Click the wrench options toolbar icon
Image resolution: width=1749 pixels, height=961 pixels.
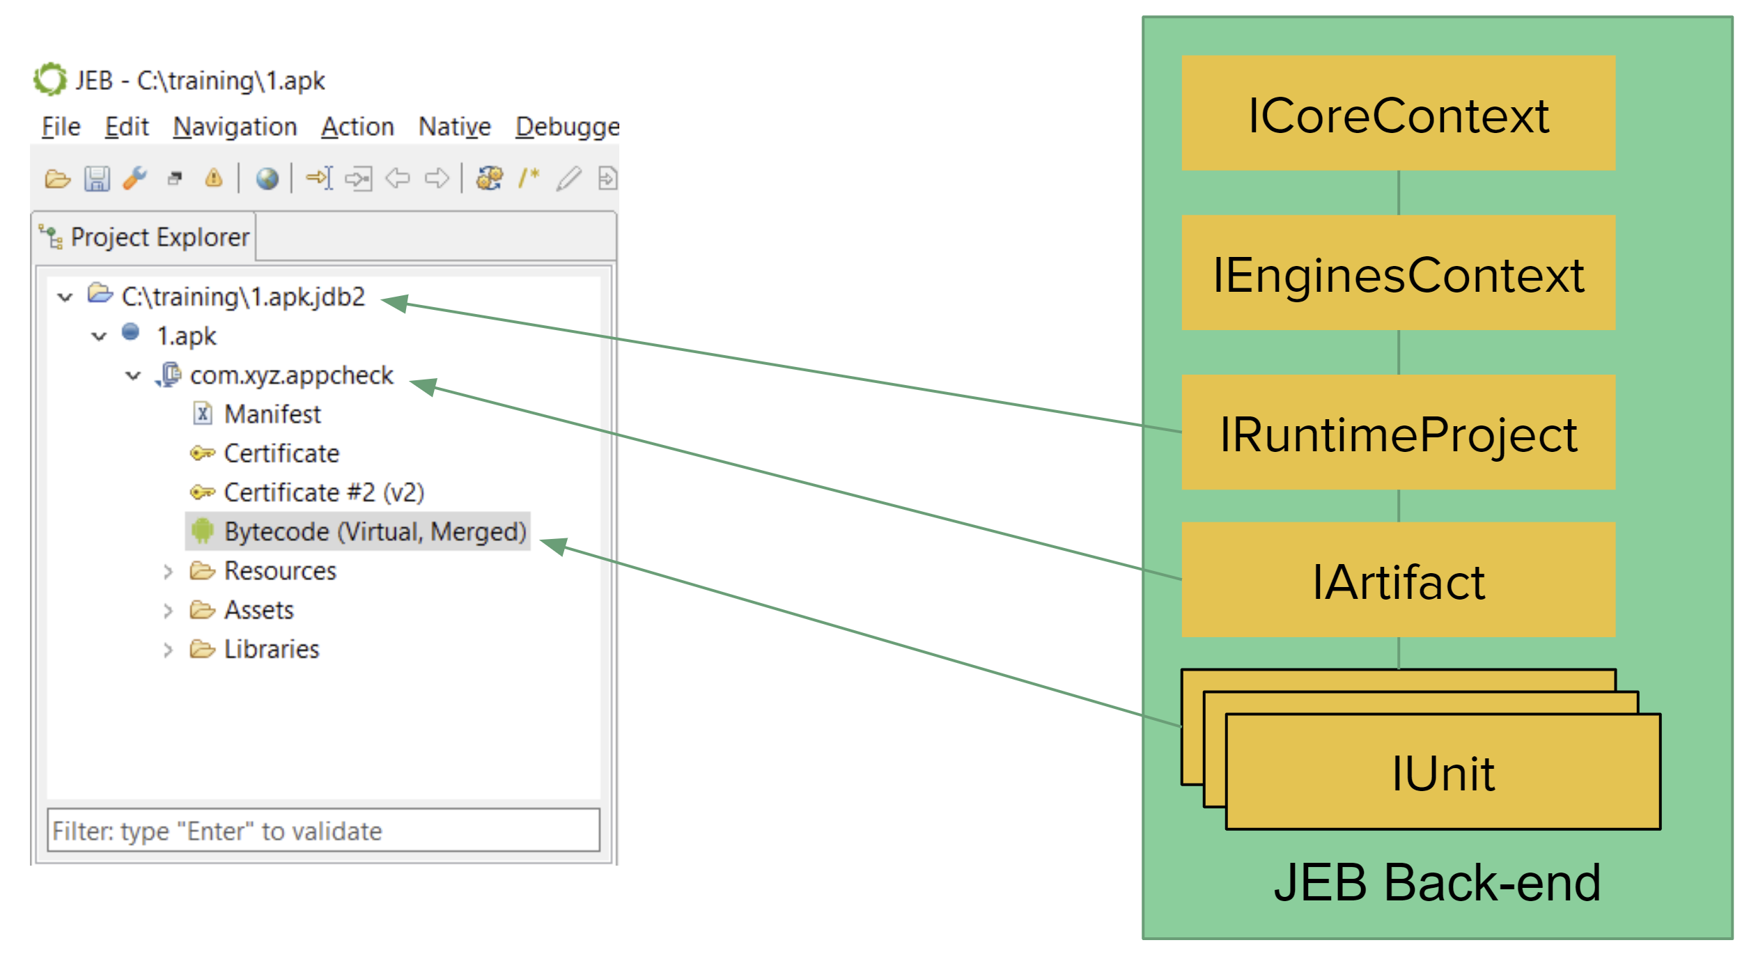(x=135, y=178)
